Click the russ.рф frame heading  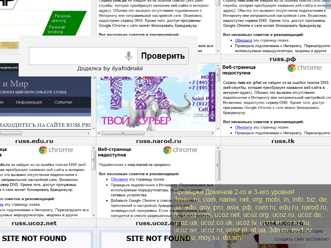click(x=283, y=59)
